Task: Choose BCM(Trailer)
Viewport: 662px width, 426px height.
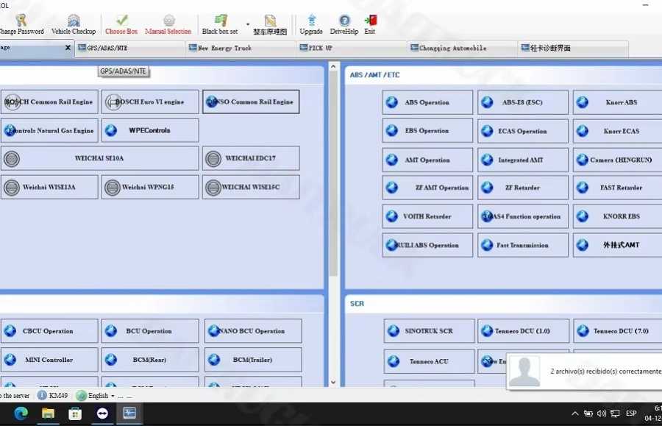Action: (253, 360)
